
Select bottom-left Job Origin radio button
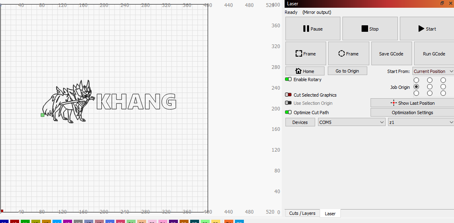pyautogui.click(x=417, y=93)
